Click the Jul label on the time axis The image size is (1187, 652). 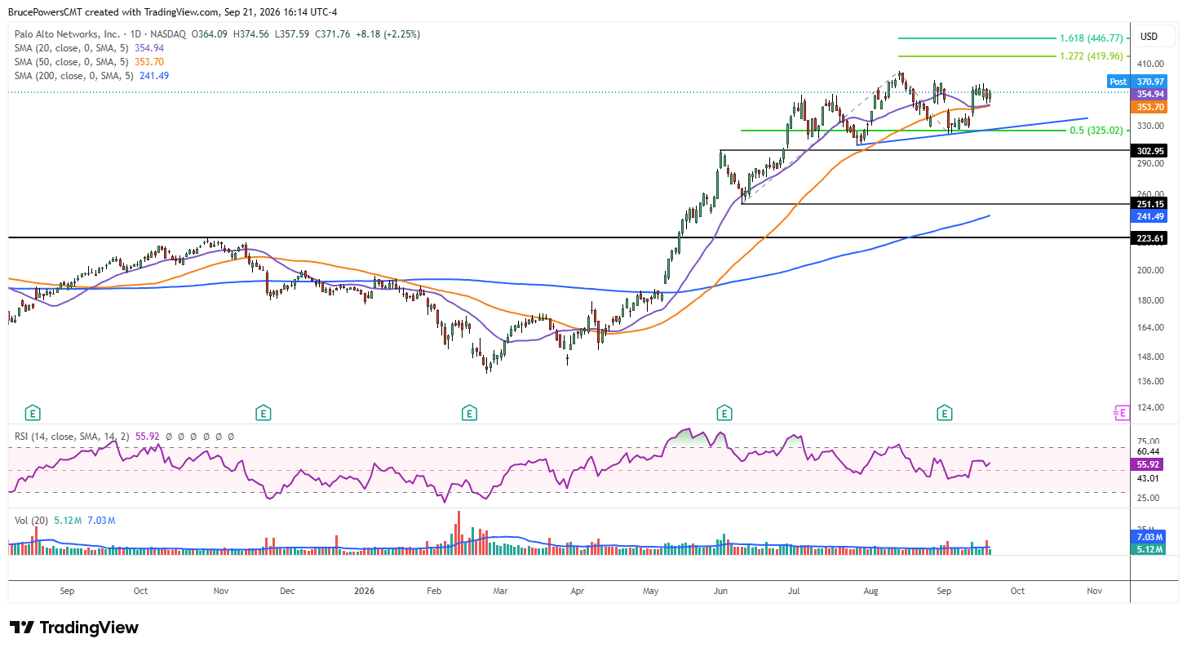pyautogui.click(x=794, y=589)
